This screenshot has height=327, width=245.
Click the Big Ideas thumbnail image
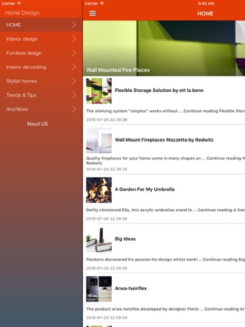tap(99, 240)
